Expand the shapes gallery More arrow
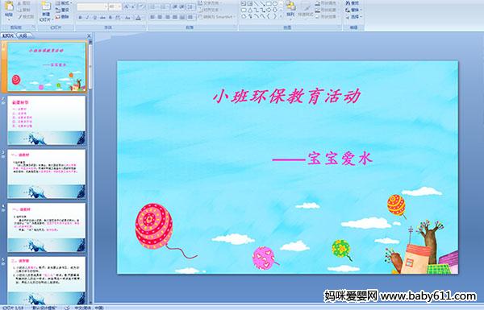Viewport: 484px width, 310px height. [x=281, y=16]
